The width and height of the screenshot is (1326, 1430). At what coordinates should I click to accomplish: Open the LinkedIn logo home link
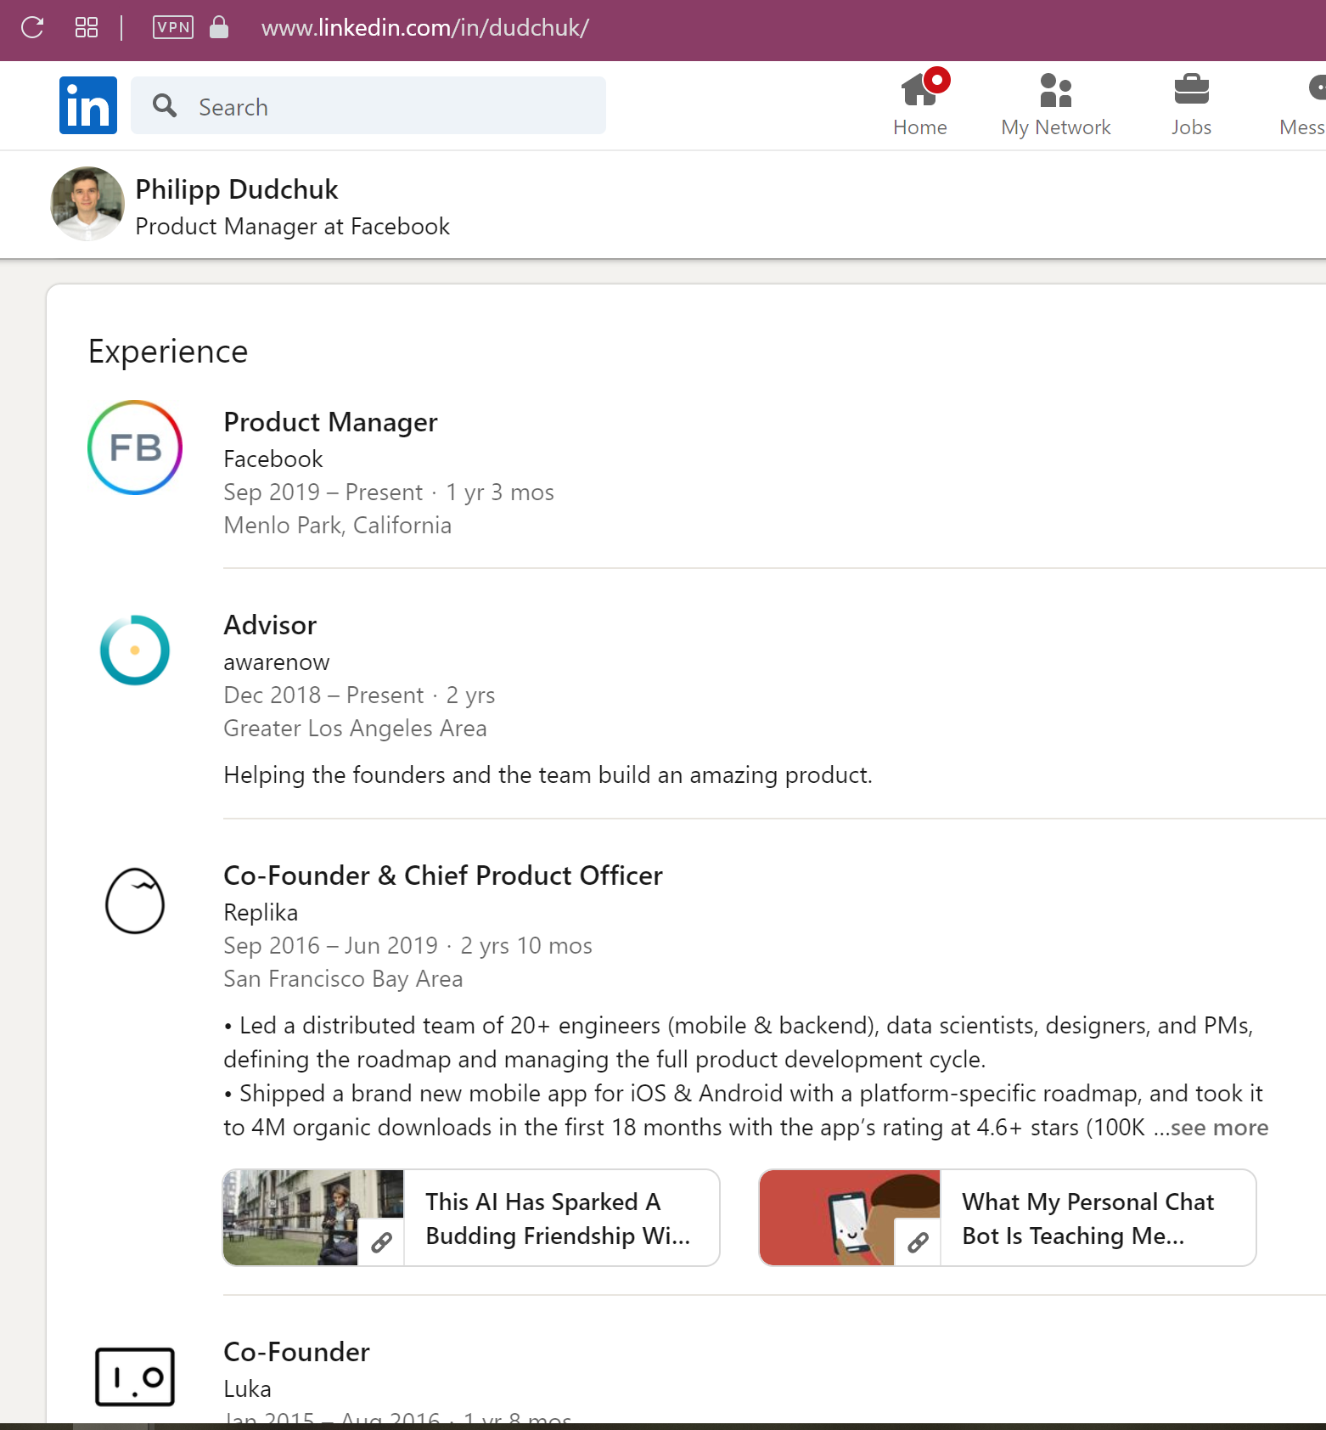point(88,105)
